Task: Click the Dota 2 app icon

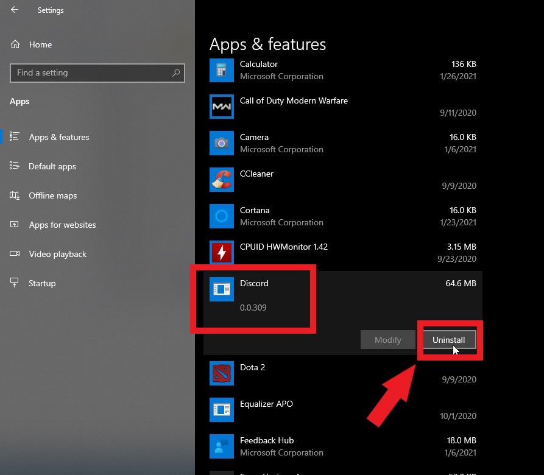Action: click(221, 373)
